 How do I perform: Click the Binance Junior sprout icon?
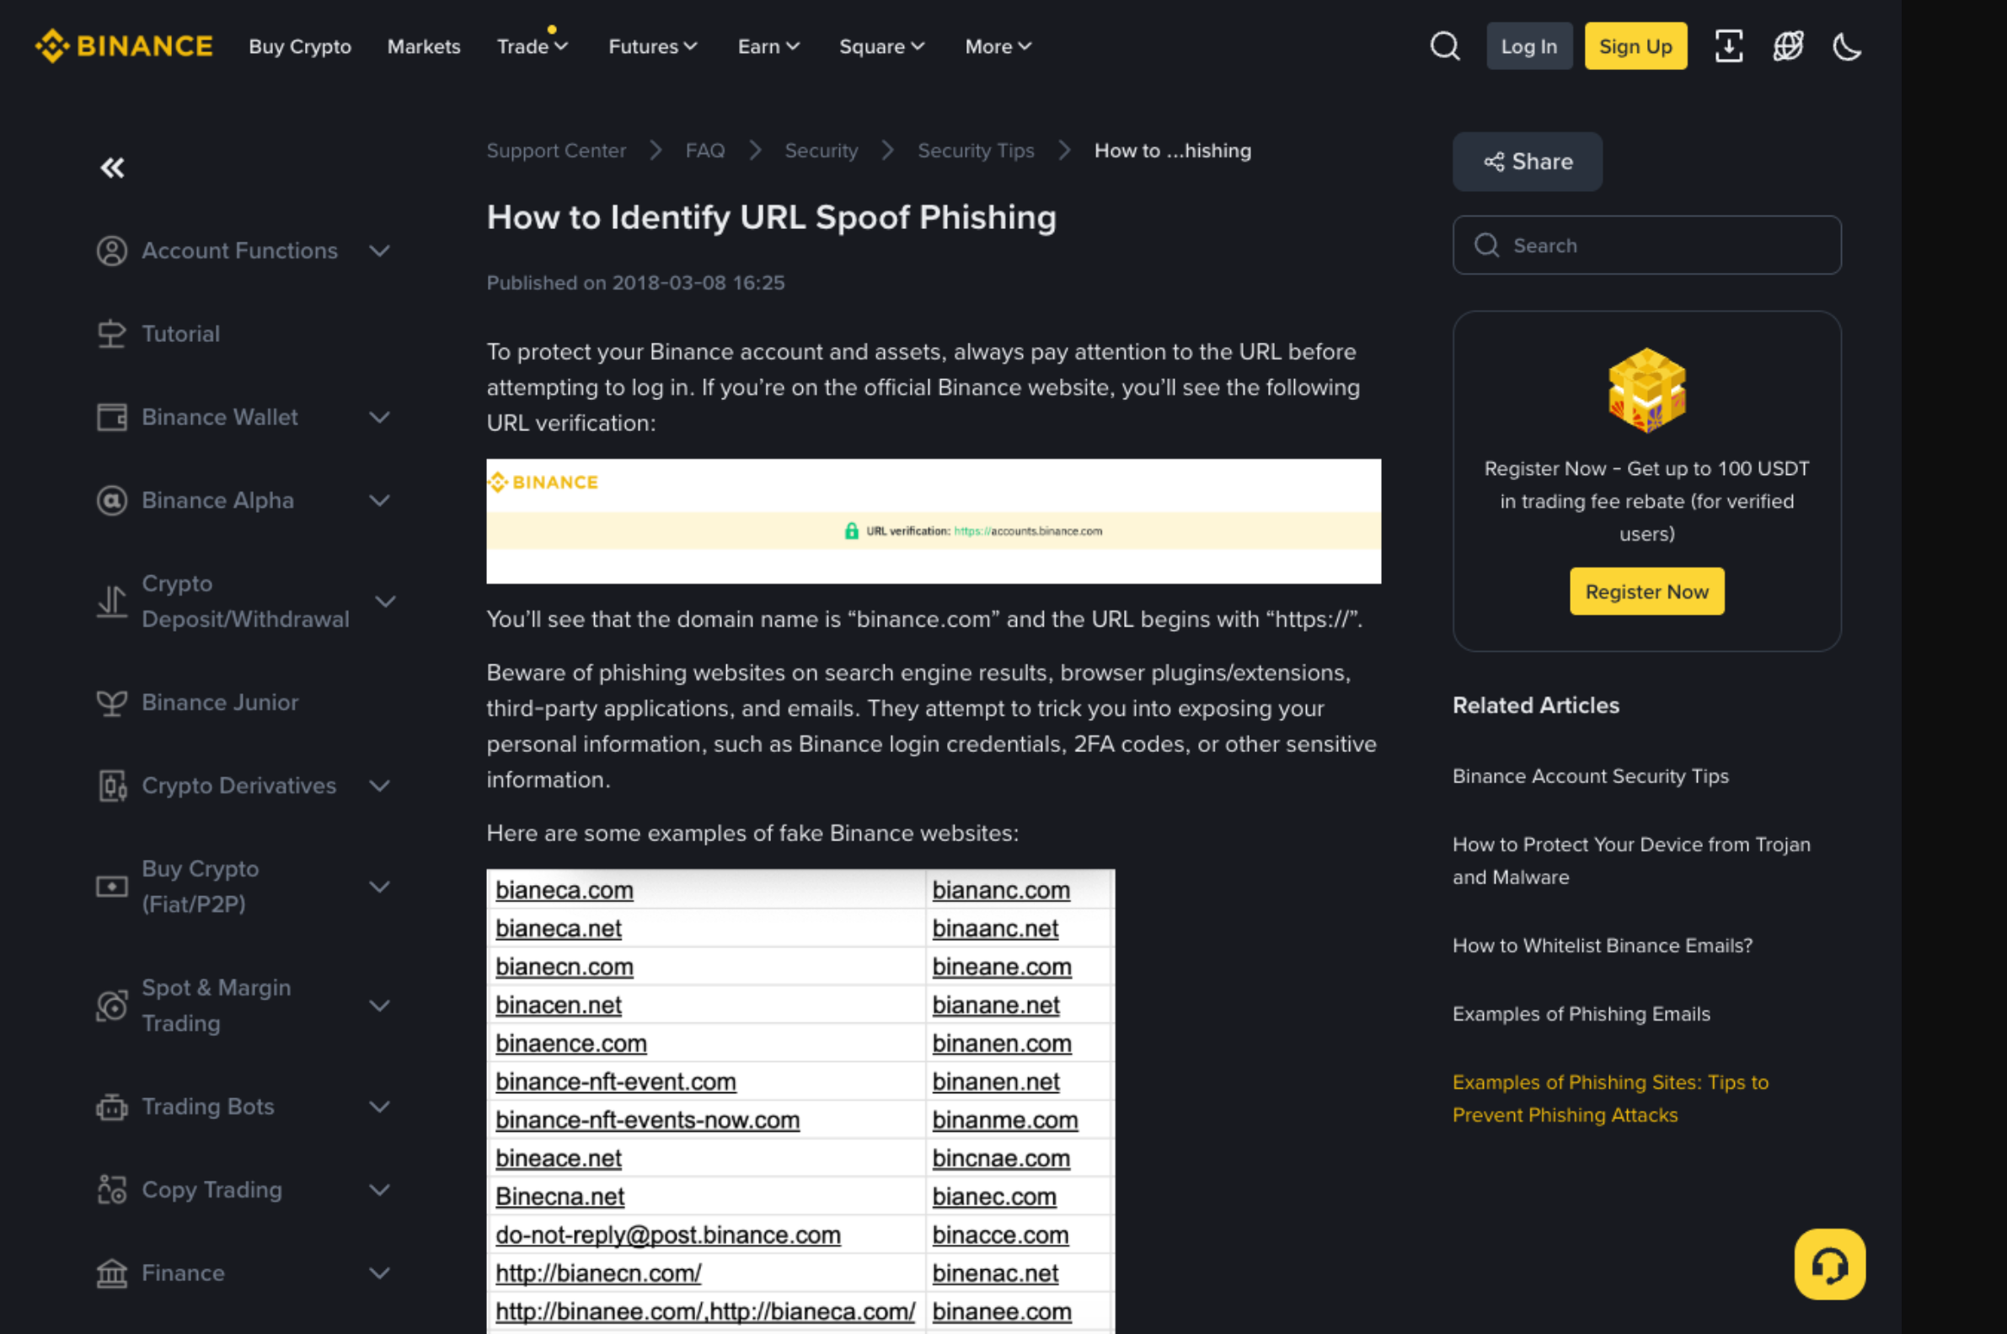pos(111,702)
